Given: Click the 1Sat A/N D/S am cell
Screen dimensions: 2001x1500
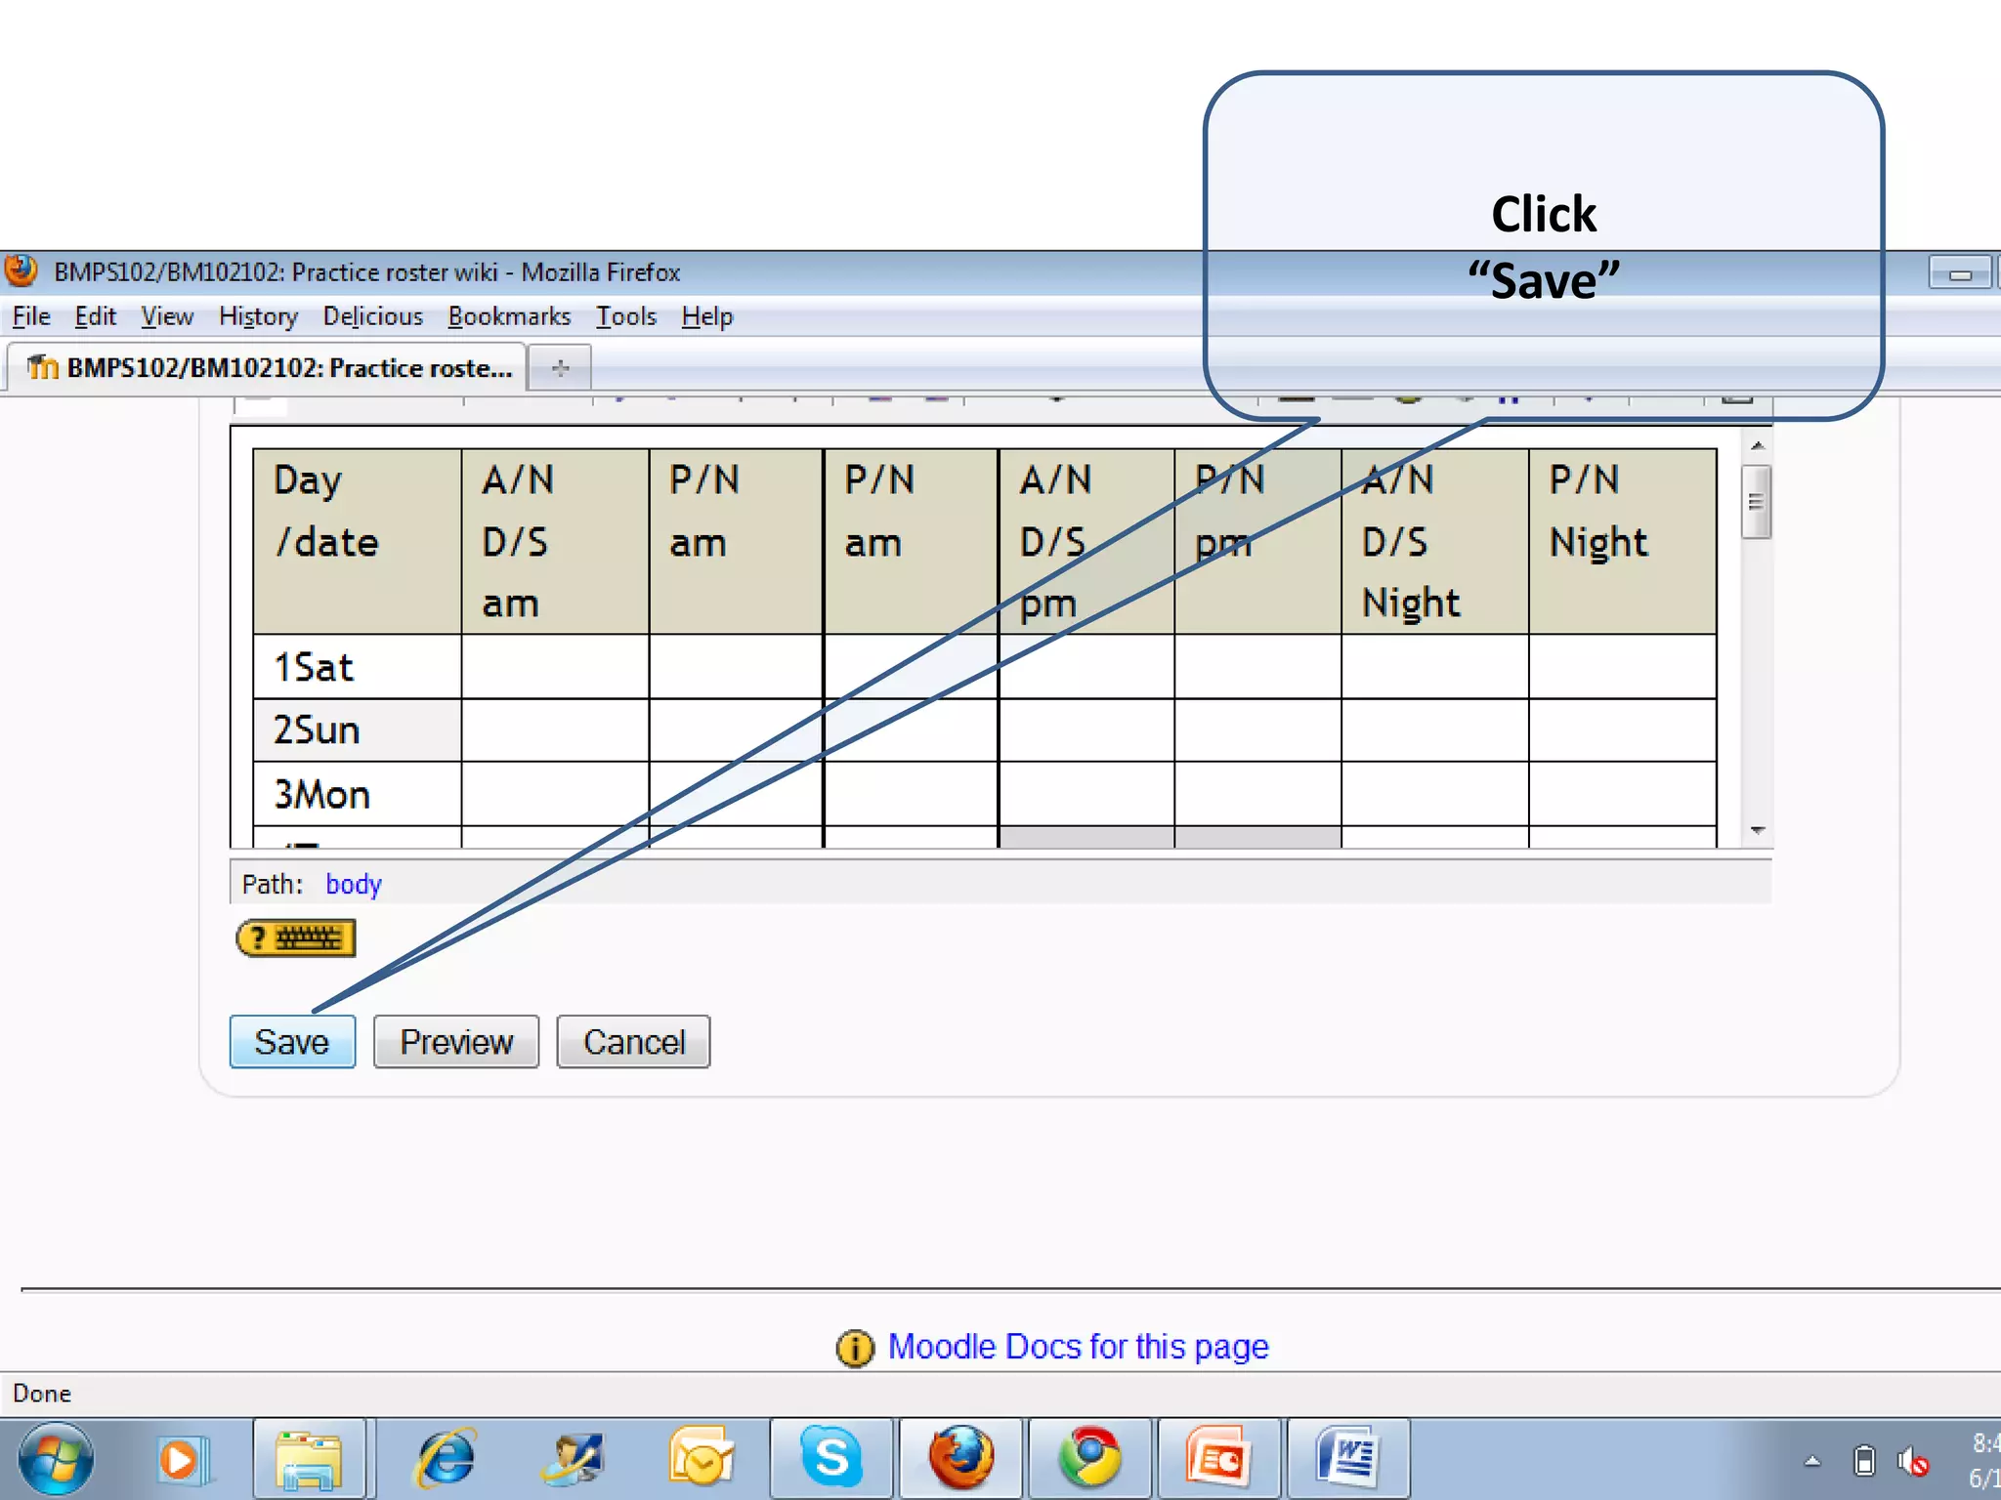Looking at the screenshot, I should coord(554,667).
